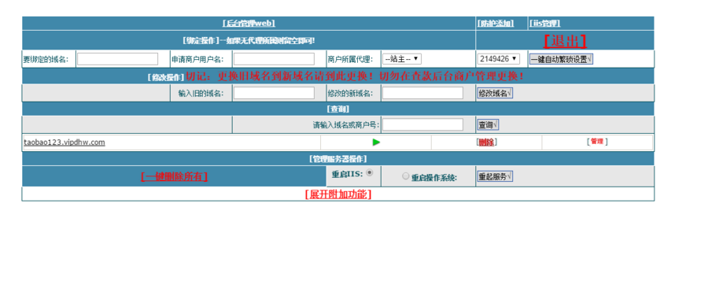Open the iis管理 link
708x292 pixels.
tap(545, 24)
